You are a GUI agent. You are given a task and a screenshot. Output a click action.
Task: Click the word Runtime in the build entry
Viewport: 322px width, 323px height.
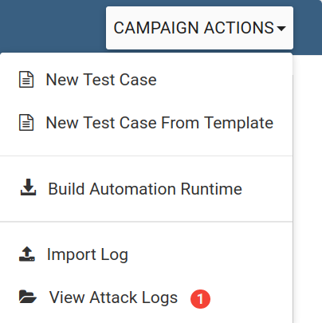point(211,189)
